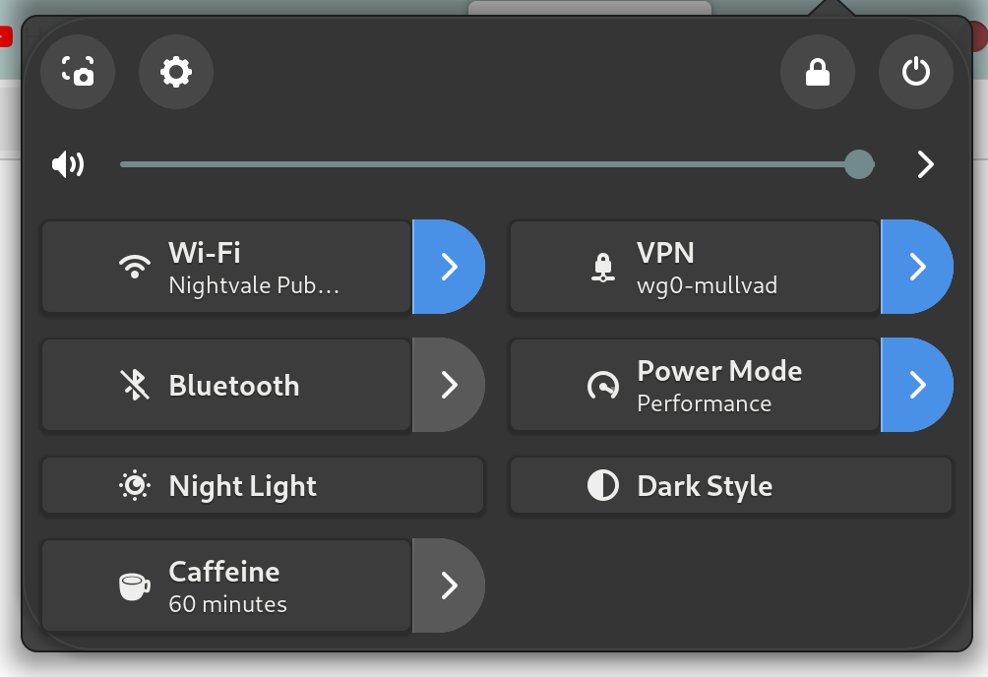This screenshot has height=677, width=988.
Task: Click the Caffeine 60 minutes label
Action: click(x=227, y=603)
